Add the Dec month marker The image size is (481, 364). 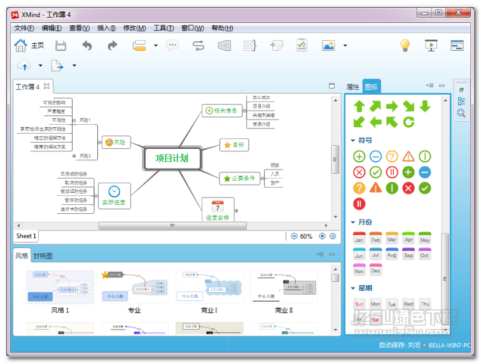[375, 270]
